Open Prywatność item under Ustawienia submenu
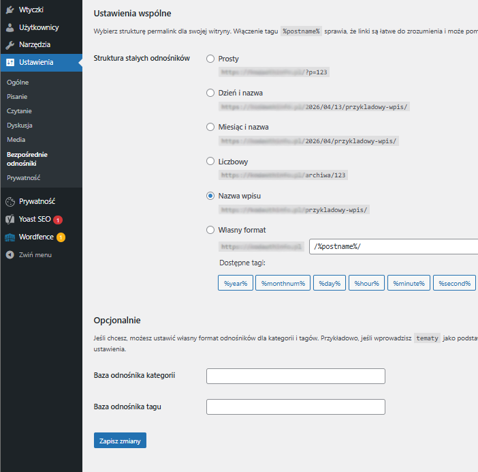 coord(23,178)
